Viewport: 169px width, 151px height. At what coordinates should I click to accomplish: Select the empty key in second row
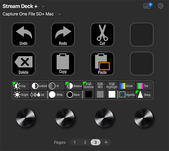tap(142, 64)
